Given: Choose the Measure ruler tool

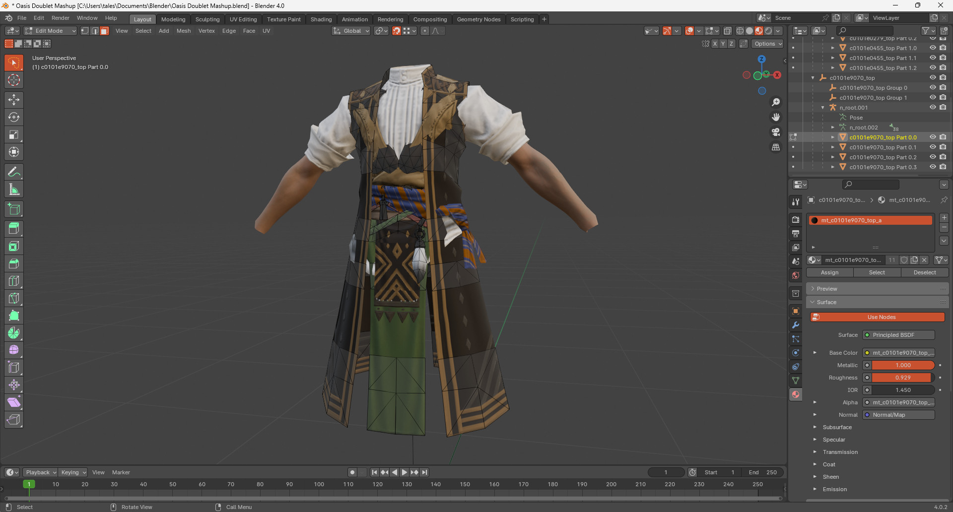Looking at the screenshot, I should [14, 190].
